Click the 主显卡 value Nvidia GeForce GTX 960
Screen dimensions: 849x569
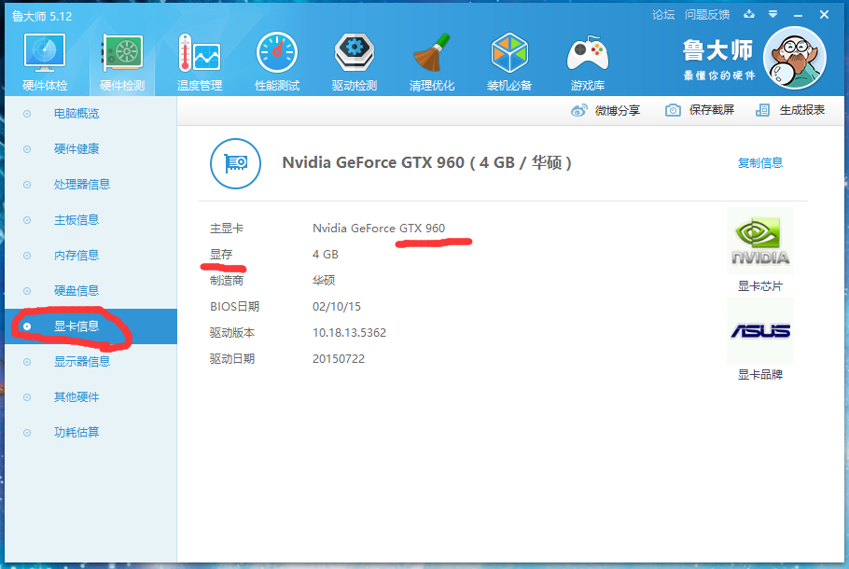(379, 229)
